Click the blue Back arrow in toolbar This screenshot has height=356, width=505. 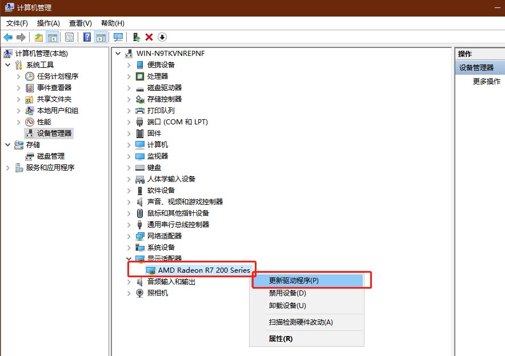pos(8,37)
